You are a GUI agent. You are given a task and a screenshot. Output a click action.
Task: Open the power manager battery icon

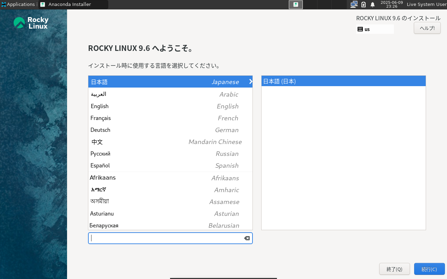point(364,5)
